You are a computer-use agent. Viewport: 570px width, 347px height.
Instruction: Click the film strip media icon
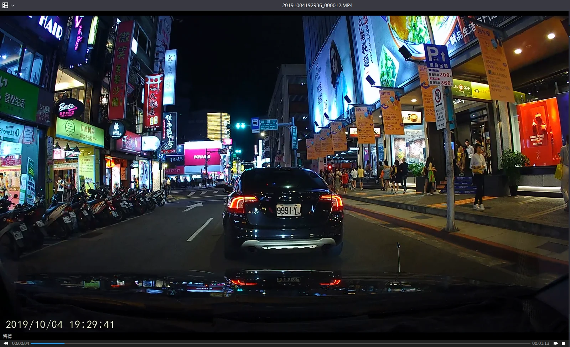[5, 5]
